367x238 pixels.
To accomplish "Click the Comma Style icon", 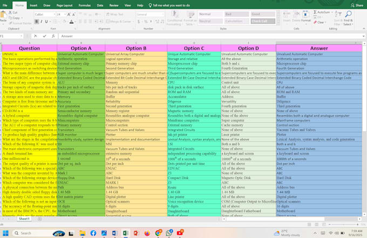I will (151, 22).
